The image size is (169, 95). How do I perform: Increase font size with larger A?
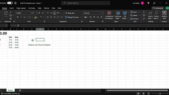39,13
